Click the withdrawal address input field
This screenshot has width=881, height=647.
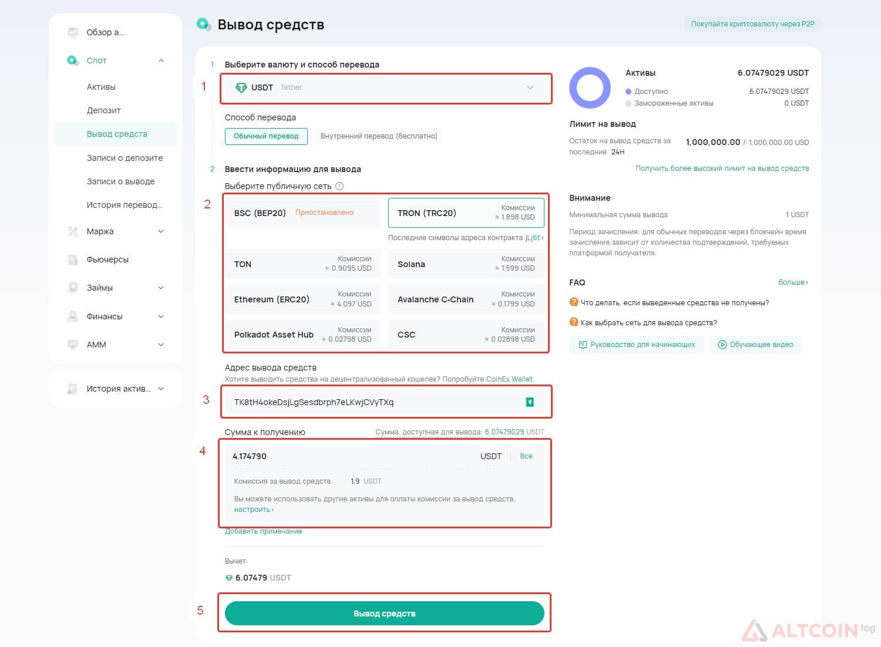click(385, 402)
